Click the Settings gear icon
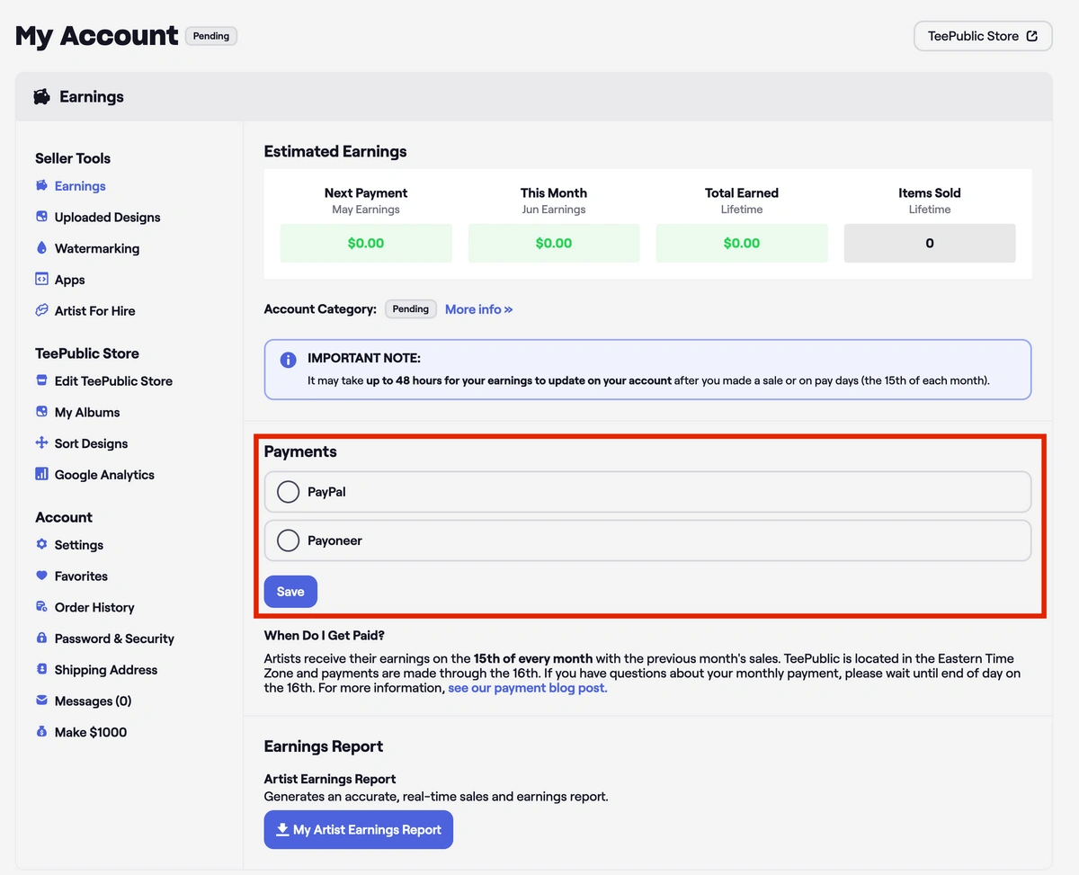 [41, 544]
